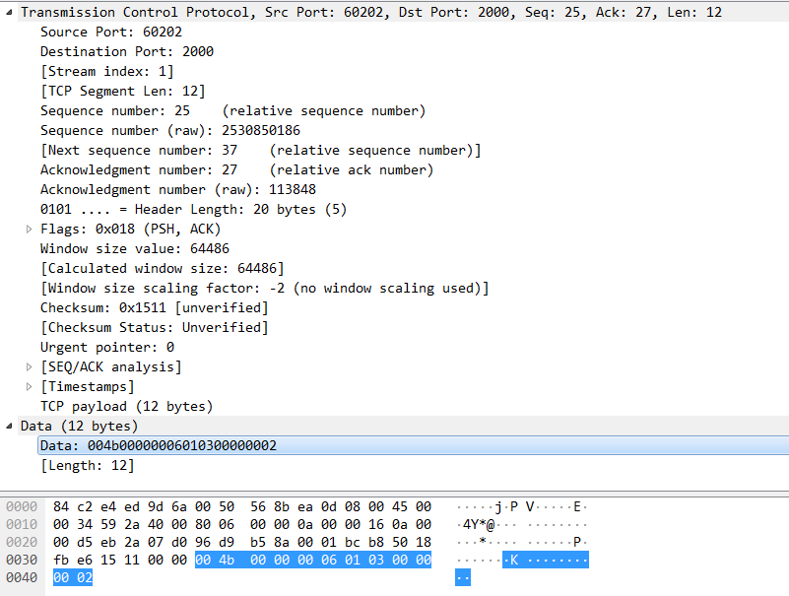Click the [TCP Segment Len: 12] row

click(x=123, y=91)
